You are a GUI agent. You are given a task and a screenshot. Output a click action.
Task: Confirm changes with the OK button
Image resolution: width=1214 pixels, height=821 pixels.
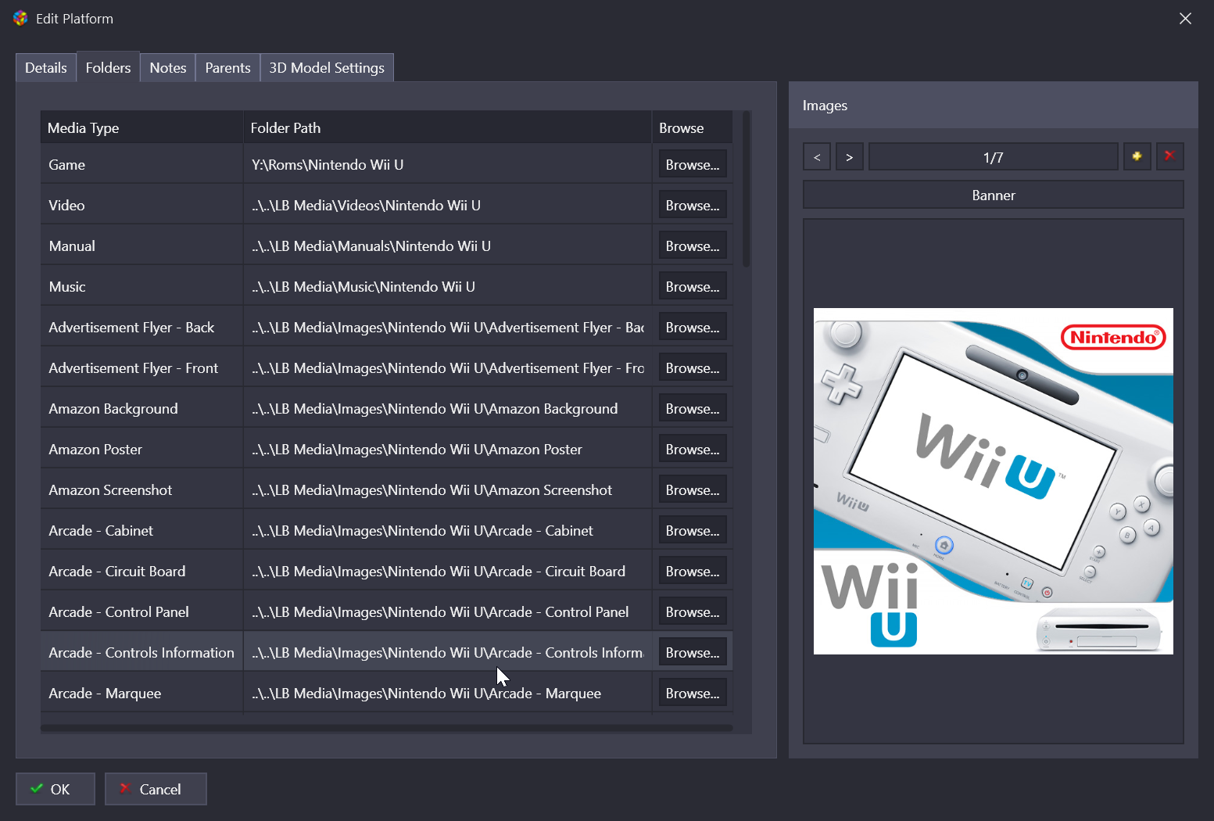[x=56, y=789]
